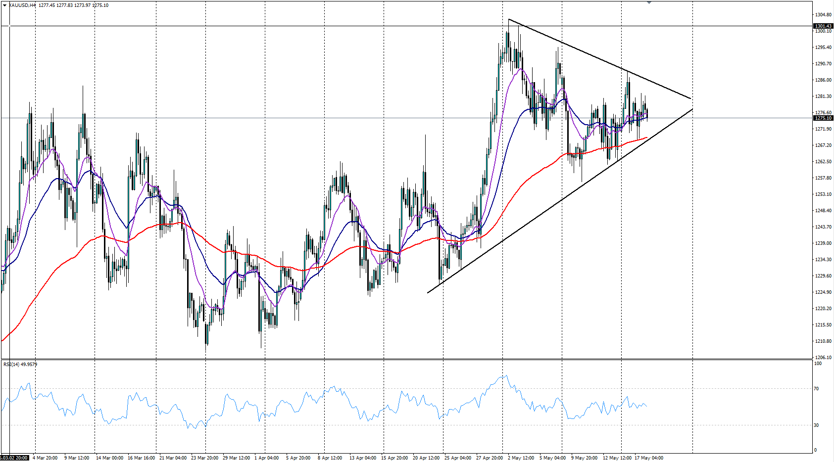Click the 23 Mar 20:00 time label

click(204, 458)
